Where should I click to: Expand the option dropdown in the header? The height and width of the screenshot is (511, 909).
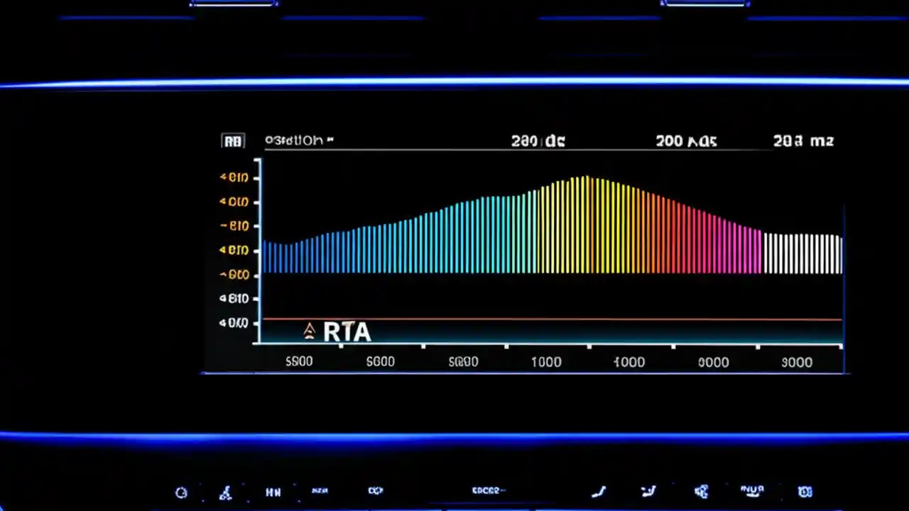[x=298, y=140]
